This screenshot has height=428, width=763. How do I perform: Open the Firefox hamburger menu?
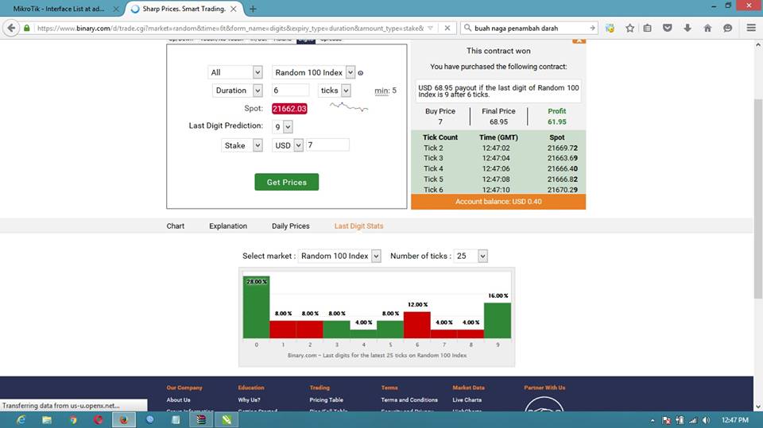(x=751, y=29)
